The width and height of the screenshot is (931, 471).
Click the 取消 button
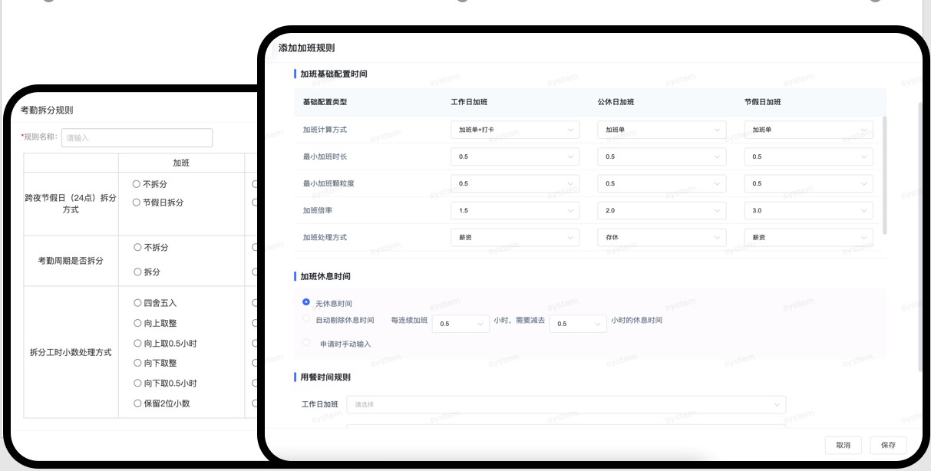(x=843, y=445)
